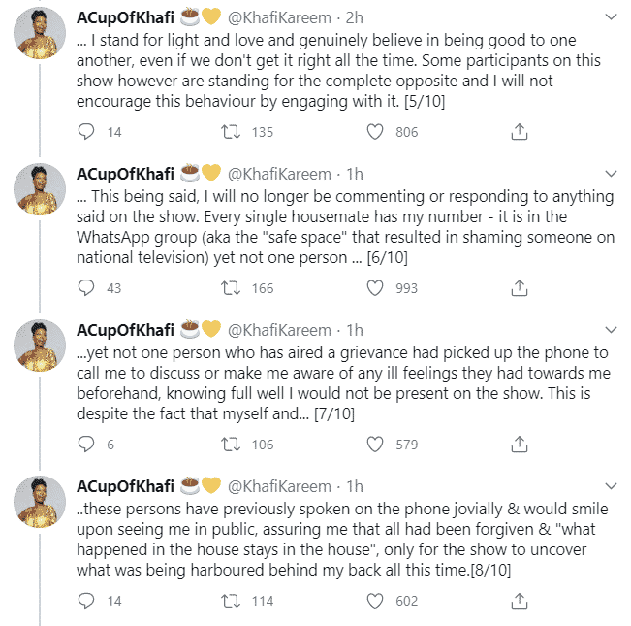631x626 pixels.
Task: Retweet the tweet with 166 retweets
Action: click(x=232, y=287)
